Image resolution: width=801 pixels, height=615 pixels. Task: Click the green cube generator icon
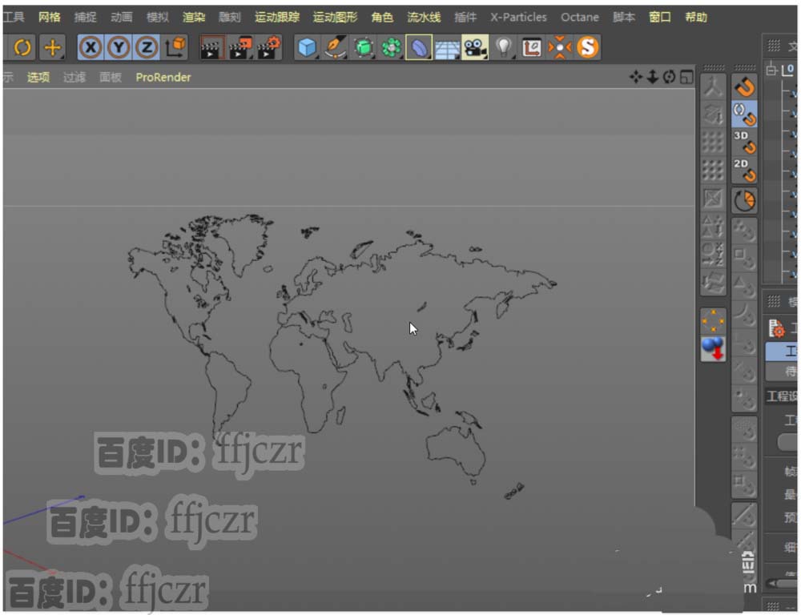pos(363,47)
